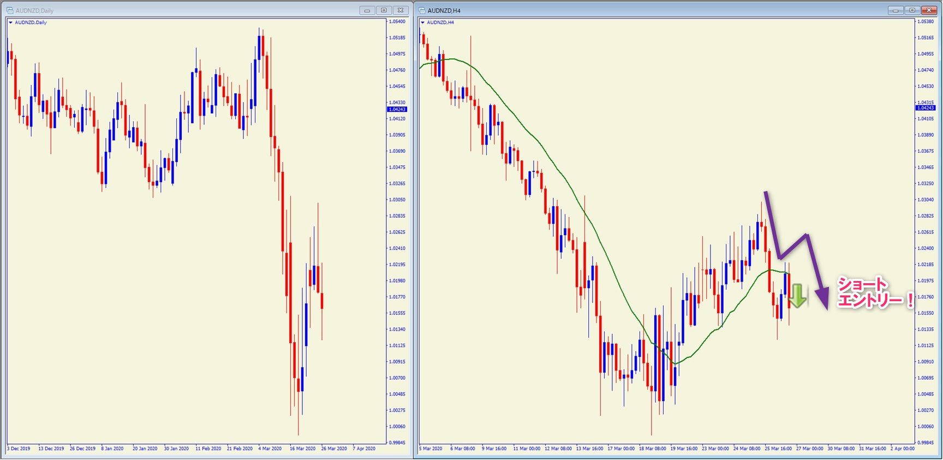Image resolution: width=943 pixels, height=460 pixels.
Task: Click the 26 Dec 2019 date on the Daily time axis
Action: (82, 449)
